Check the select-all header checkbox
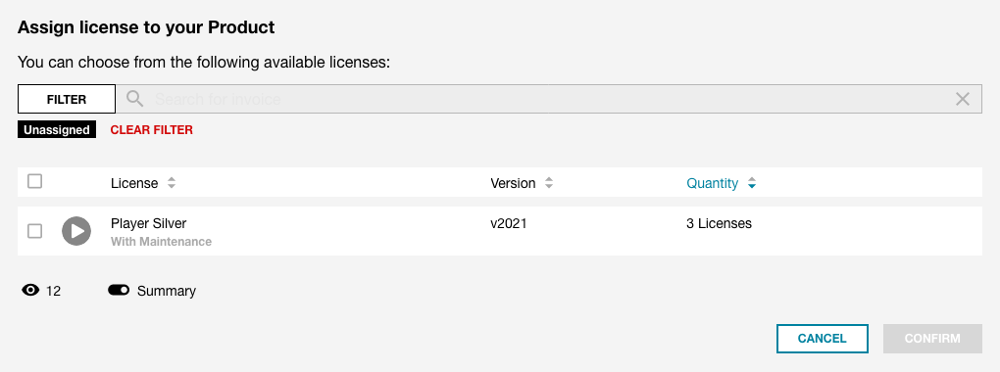This screenshot has width=1000, height=372. pyautogui.click(x=35, y=181)
